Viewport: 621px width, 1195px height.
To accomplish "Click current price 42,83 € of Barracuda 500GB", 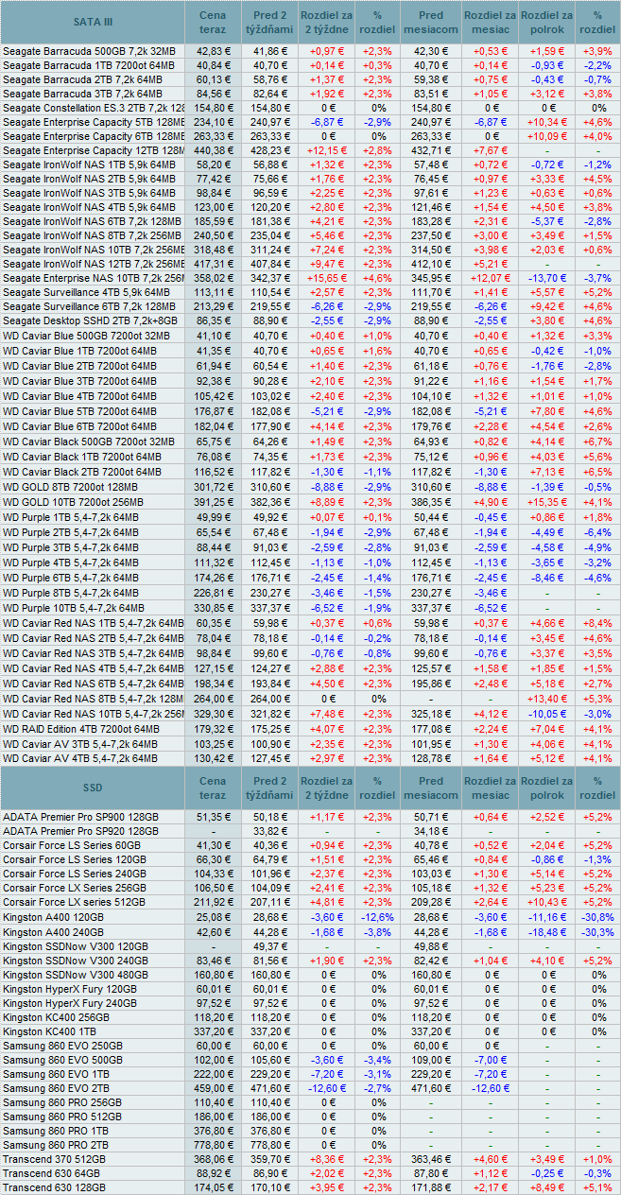I will [213, 50].
